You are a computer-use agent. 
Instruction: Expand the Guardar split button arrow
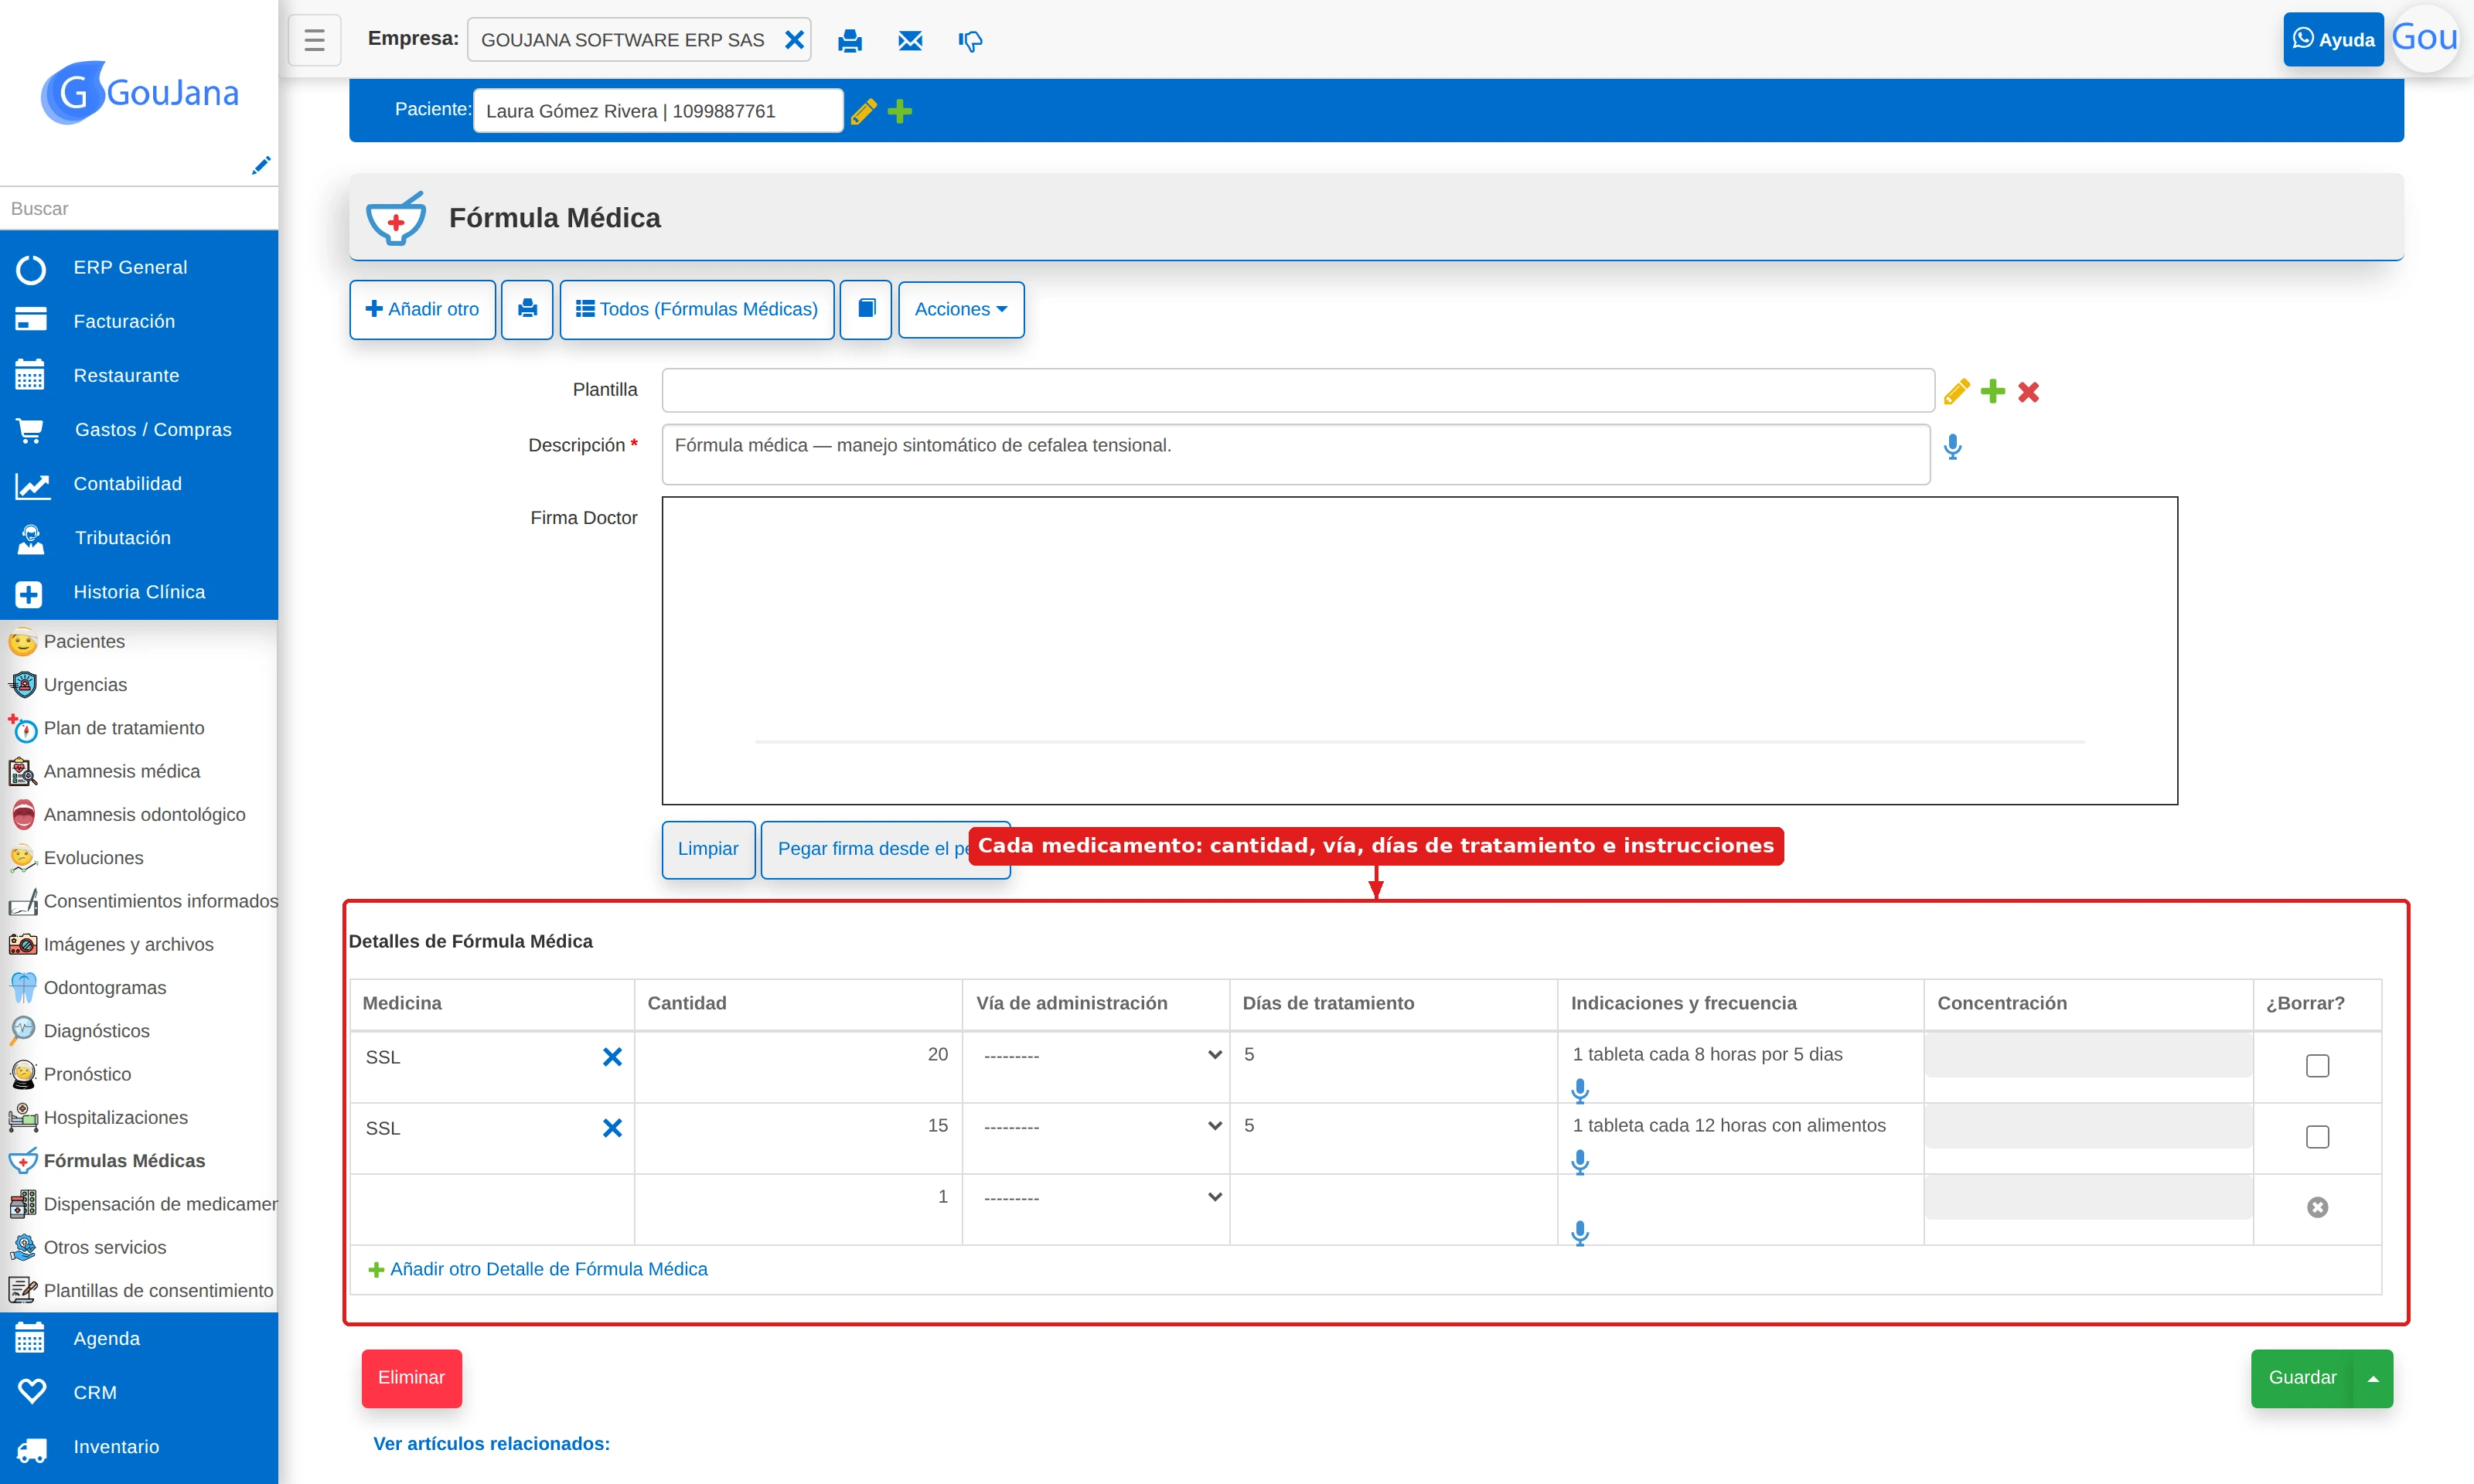[2372, 1378]
